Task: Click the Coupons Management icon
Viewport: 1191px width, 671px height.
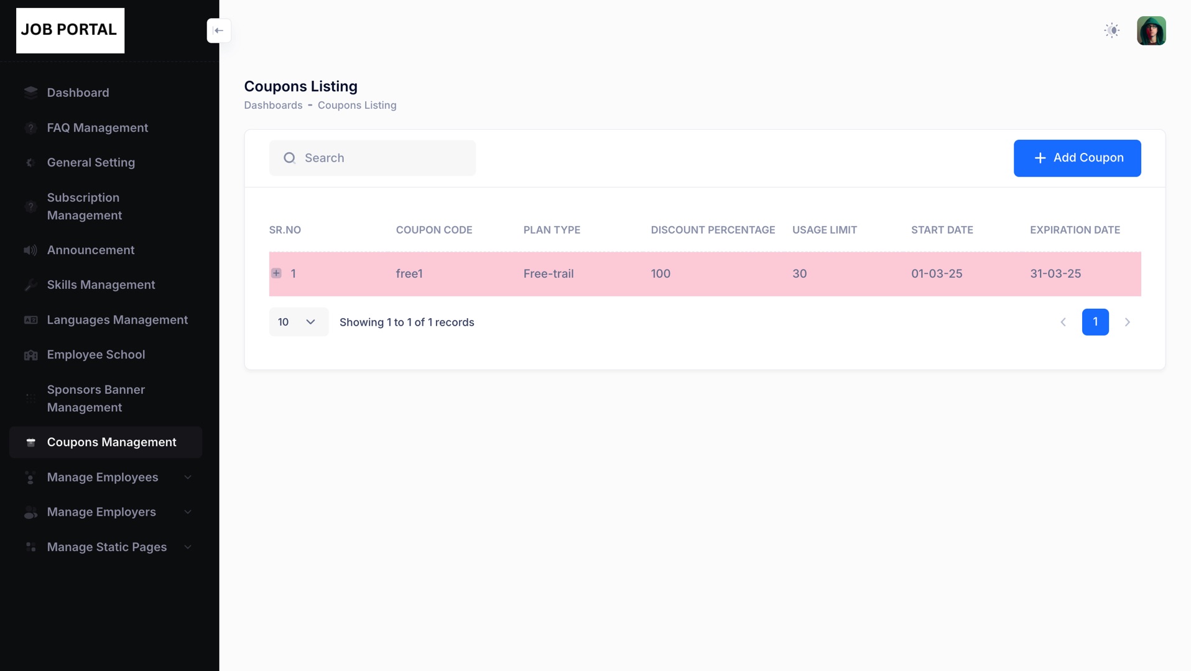Action: point(30,442)
